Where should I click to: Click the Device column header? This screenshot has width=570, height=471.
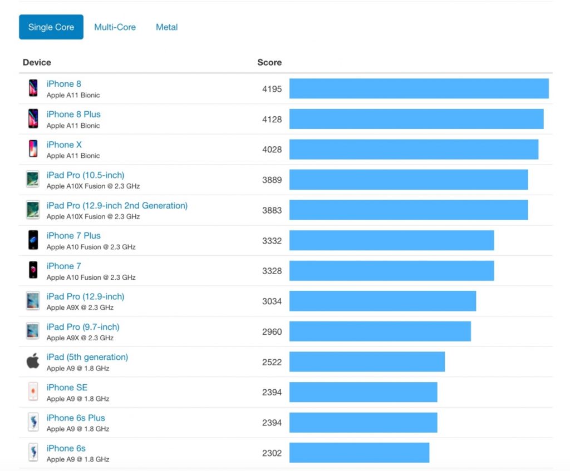click(37, 62)
